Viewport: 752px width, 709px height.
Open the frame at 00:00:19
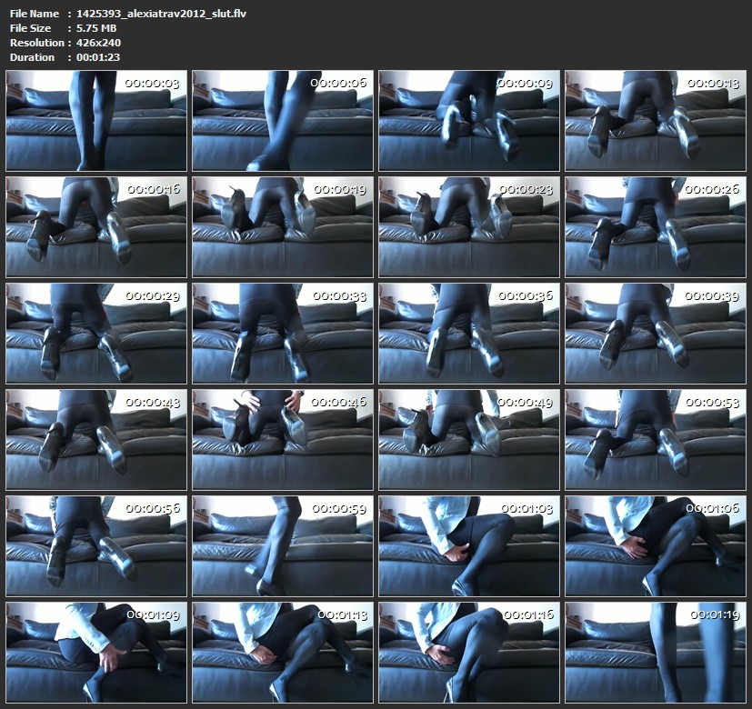[283, 227]
